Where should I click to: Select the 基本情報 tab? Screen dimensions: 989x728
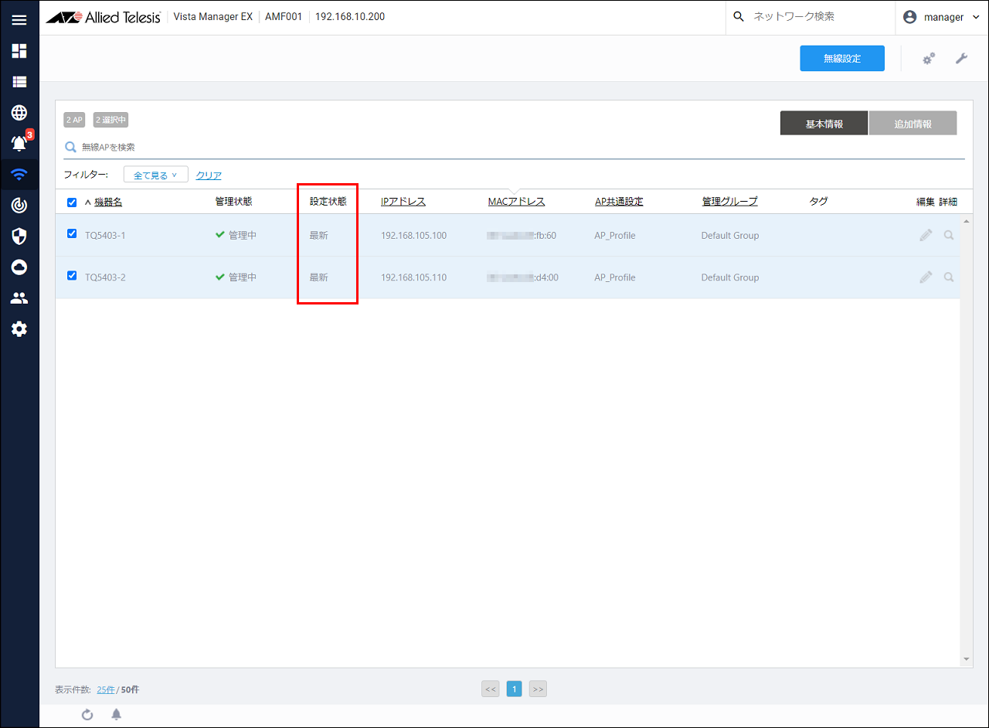coord(824,124)
